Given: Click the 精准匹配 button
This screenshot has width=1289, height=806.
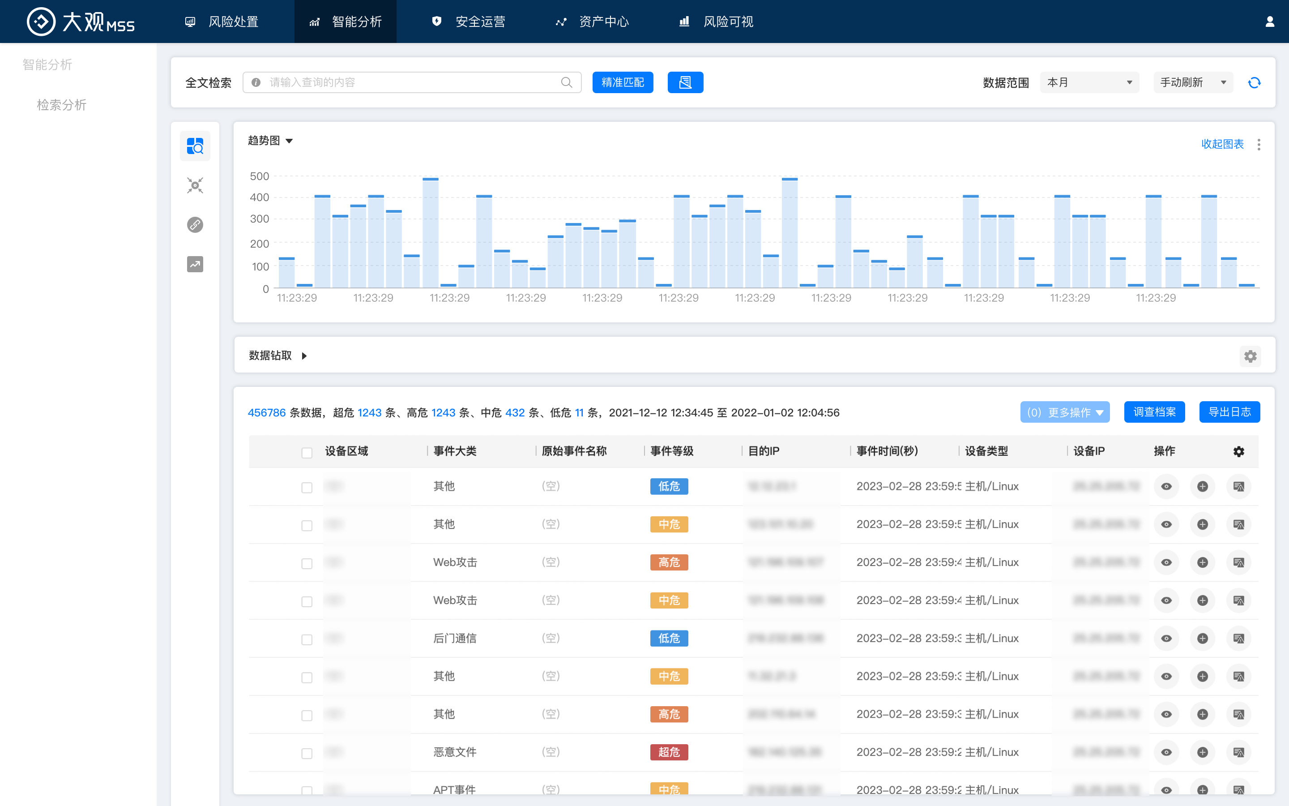Looking at the screenshot, I should pos(623,83).
